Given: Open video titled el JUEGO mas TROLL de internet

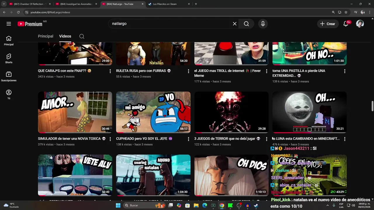Looking at the screenshot, I should [228, 73].
